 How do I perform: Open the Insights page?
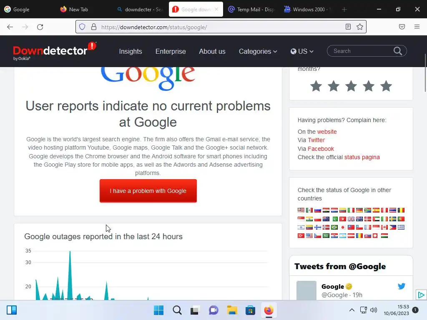tap(131, 51)
